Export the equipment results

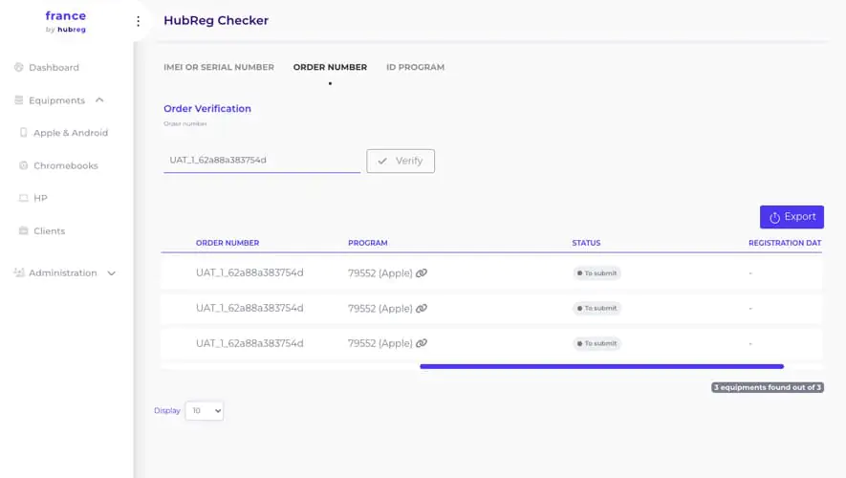click(792, 217)
